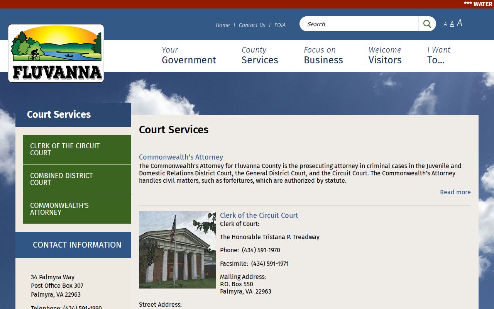Click the Post Office Box 307 line

click(x=57, y=286)
